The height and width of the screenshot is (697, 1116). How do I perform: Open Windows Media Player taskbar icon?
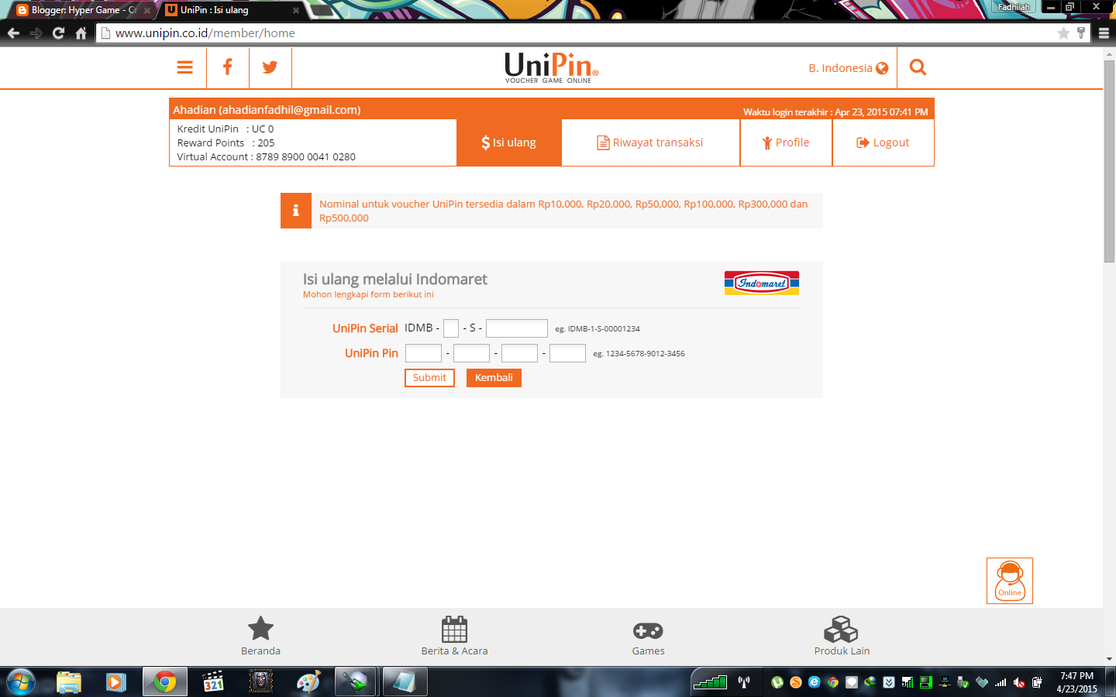tap(116, 682)
